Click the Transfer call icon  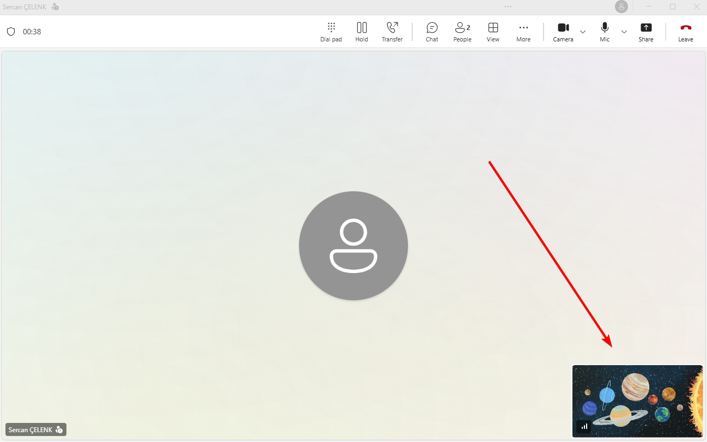[392, 32]
